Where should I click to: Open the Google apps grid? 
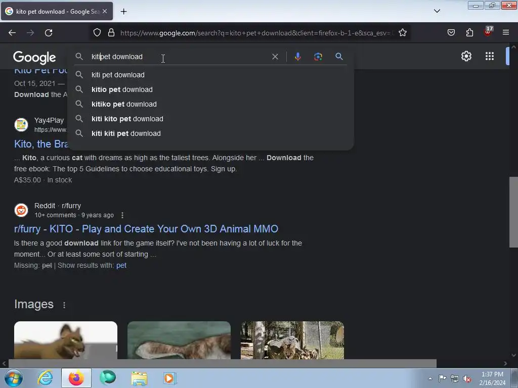(490, 56)
